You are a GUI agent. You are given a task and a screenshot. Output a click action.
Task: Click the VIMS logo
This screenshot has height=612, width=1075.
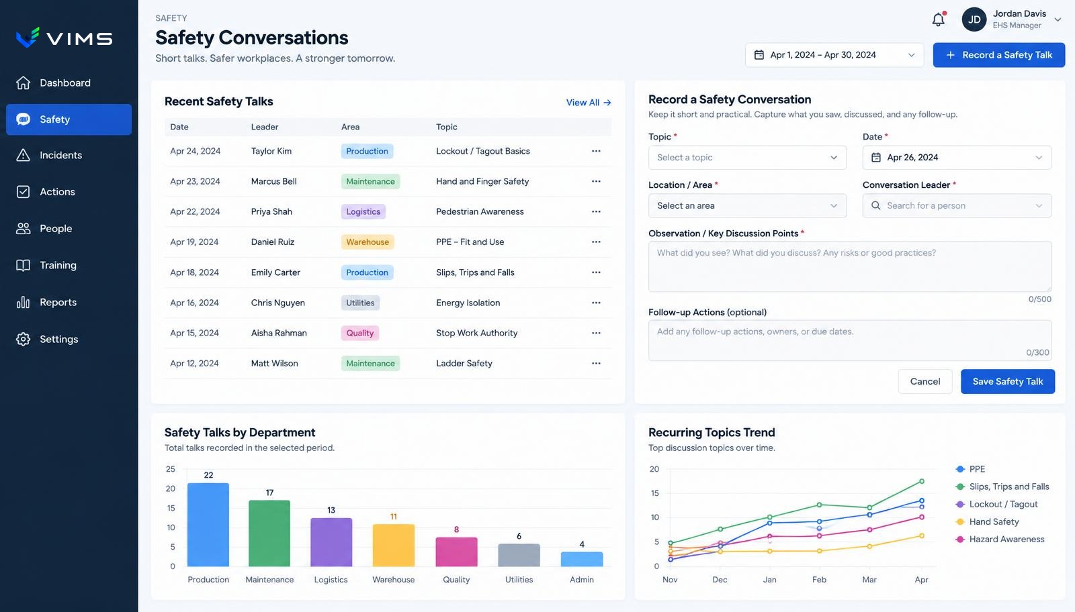pyautogui.click(x=64, y=38)
